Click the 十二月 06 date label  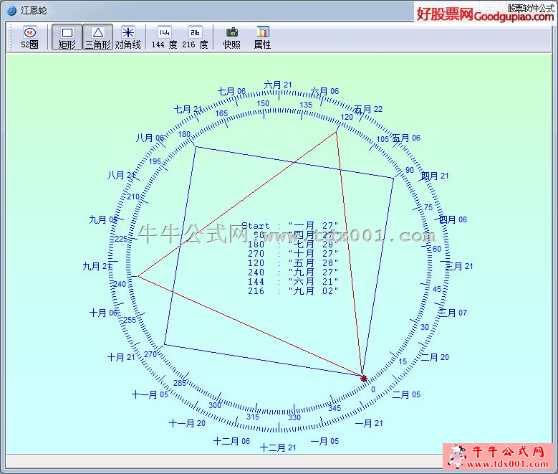coord(231,441)
